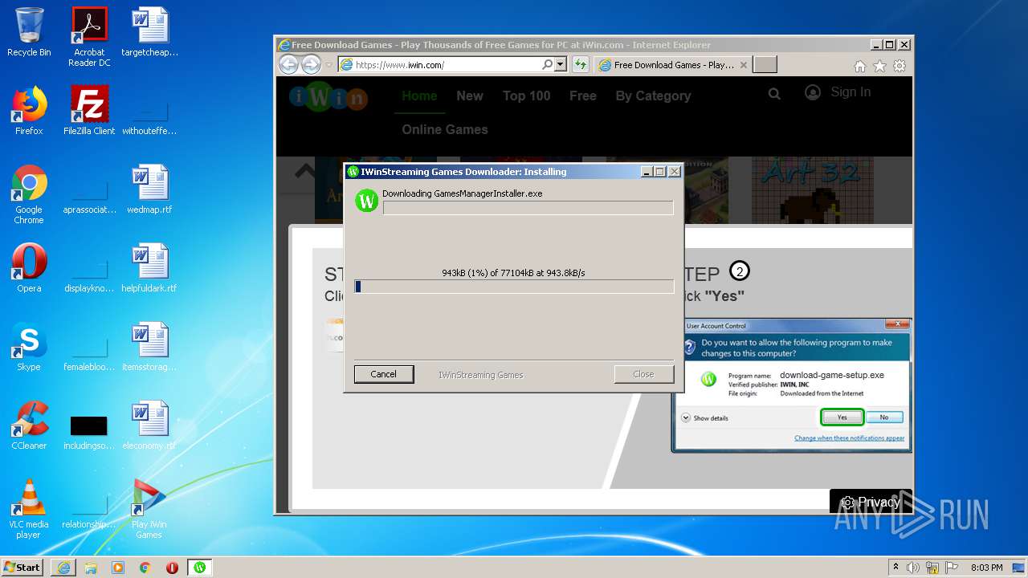The height and width of the screenshot is (578, 1028).
Task: Open the By Category menu item
Action: click(653, 96)
